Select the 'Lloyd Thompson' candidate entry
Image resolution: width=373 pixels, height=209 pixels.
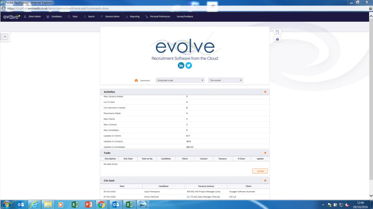tap(152, 192)
